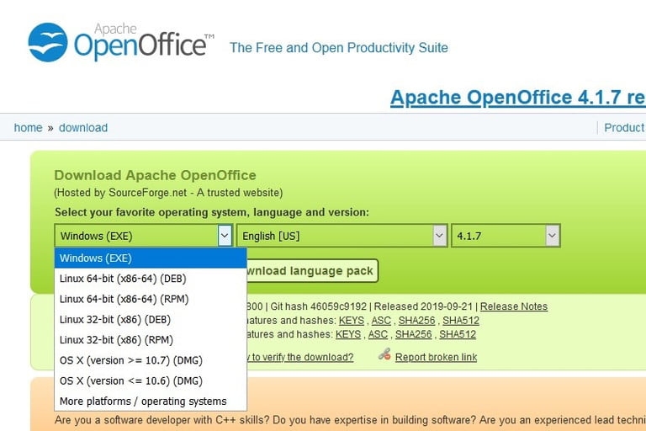Pick OS X (version <= 10.6) (DMG)

click(x=151, y=380)
